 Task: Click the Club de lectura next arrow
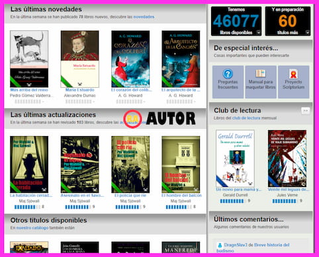click(306, 111)
